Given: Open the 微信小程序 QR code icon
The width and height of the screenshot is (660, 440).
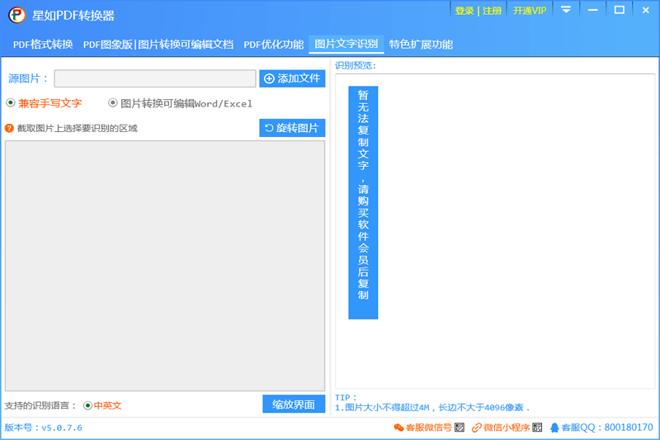Looking at the screenshot, I should tap(537, 428).
